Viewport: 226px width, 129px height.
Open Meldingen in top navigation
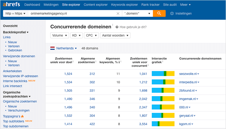pyautogui.click(x=51, y=5)
